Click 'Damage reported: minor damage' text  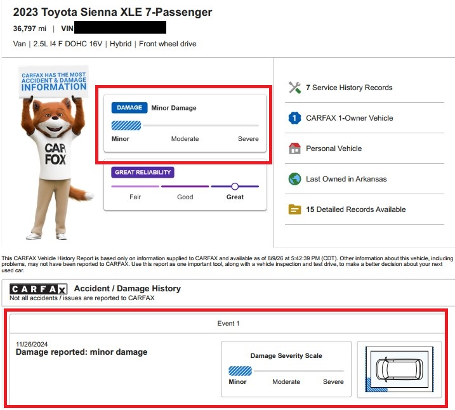(81, 352)
